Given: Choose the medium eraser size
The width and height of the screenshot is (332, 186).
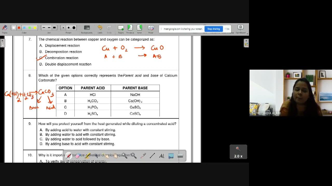Looking at the screenshot, I should click(68, 28).
